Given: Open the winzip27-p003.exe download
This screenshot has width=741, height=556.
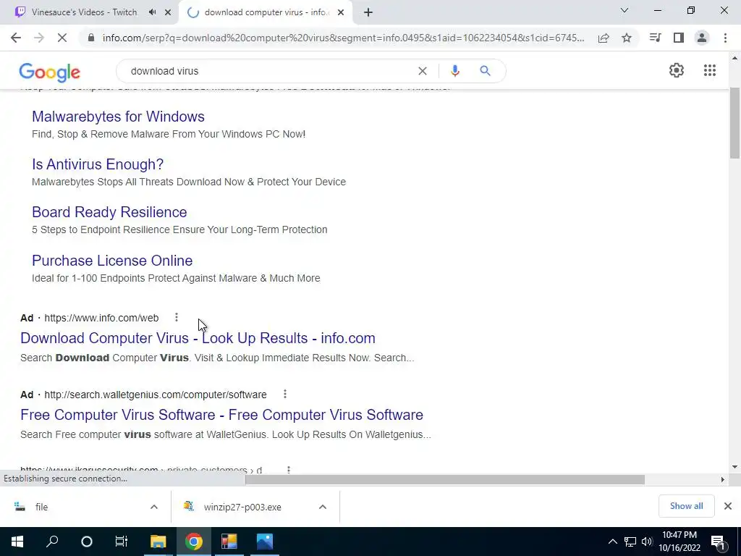Looking at the screenshot, I should click(x=242, y=507).
